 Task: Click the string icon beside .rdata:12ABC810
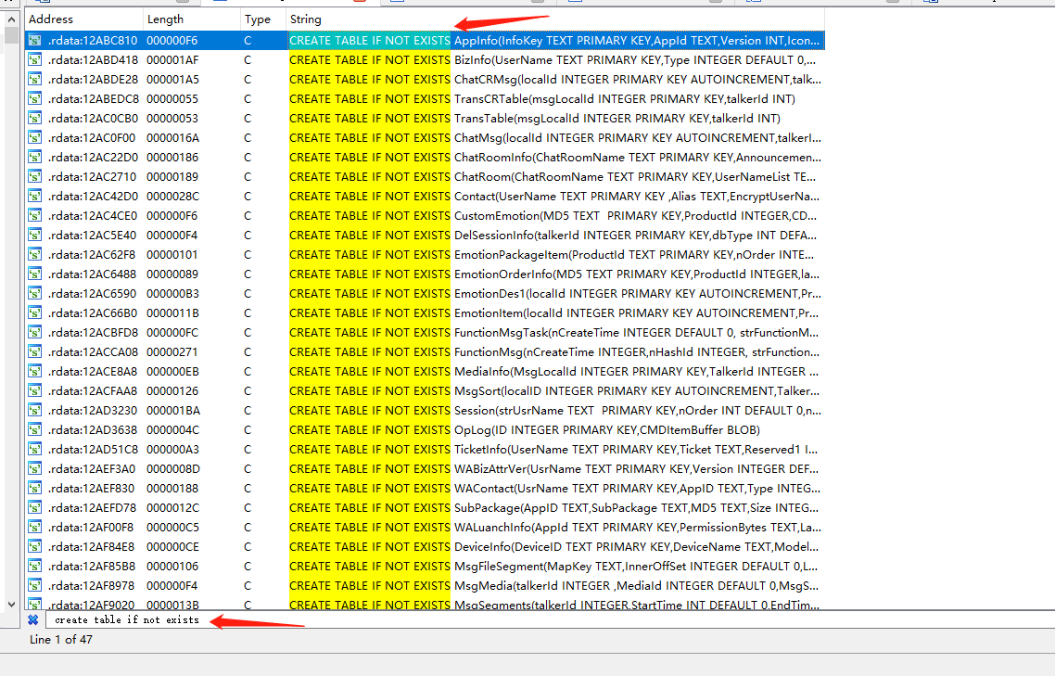click(32, 40)
